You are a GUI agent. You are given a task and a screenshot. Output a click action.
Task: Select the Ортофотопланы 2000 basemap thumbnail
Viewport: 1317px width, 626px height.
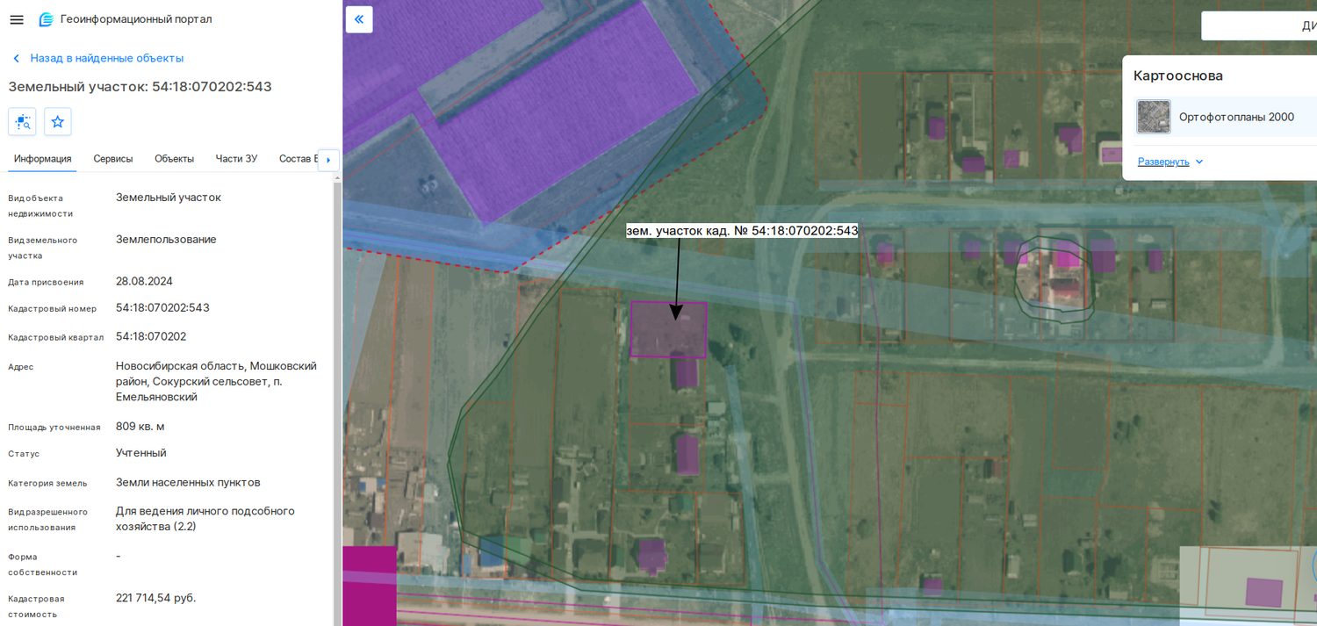coord(1154,117)
